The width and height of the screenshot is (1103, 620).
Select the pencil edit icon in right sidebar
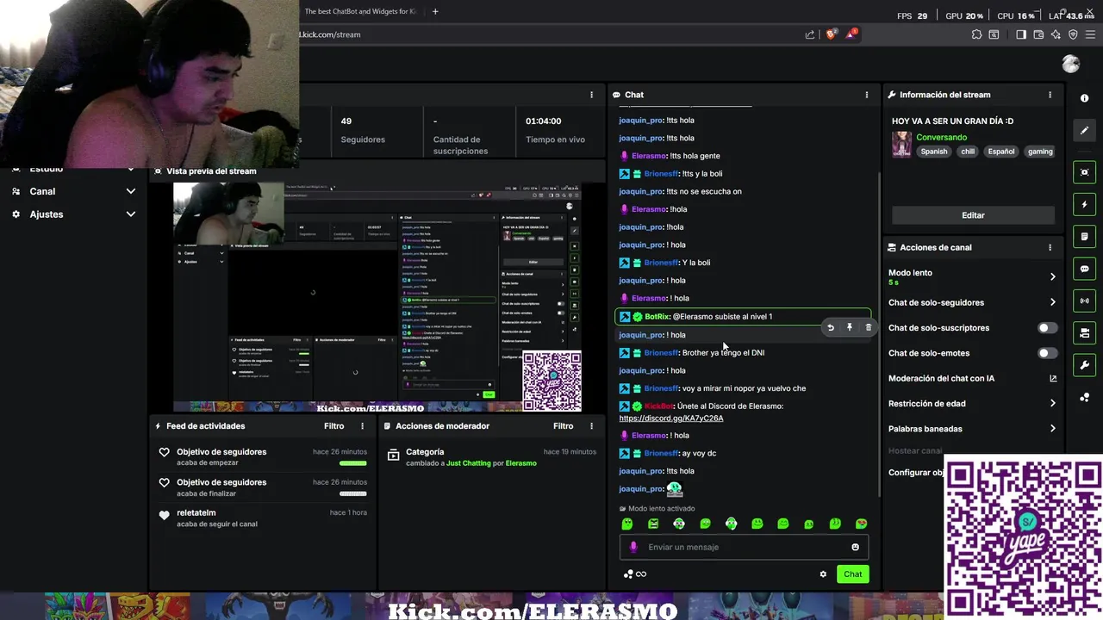point(1084,130)
